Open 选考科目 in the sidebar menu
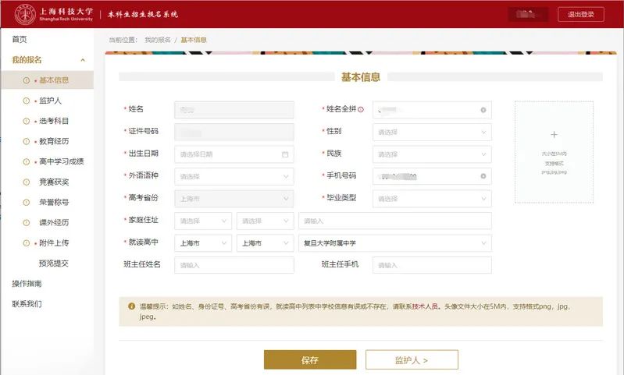624x375 pixels. pos(54,121)
